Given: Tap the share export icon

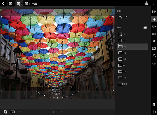Looking at the screenshot, I should click(147, 3).
